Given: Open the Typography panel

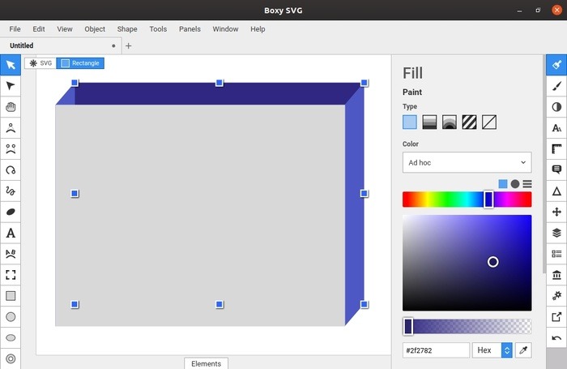Looking at the screenshot, I should [x=556, y=128].
